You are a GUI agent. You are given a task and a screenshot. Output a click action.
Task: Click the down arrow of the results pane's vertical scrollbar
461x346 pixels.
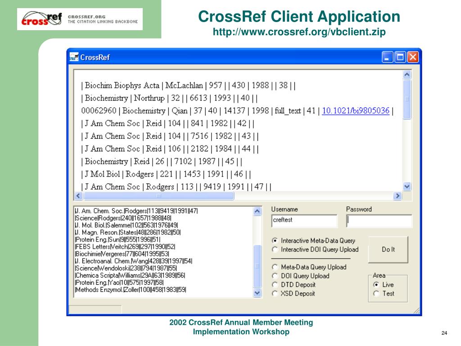click(407, 186)
